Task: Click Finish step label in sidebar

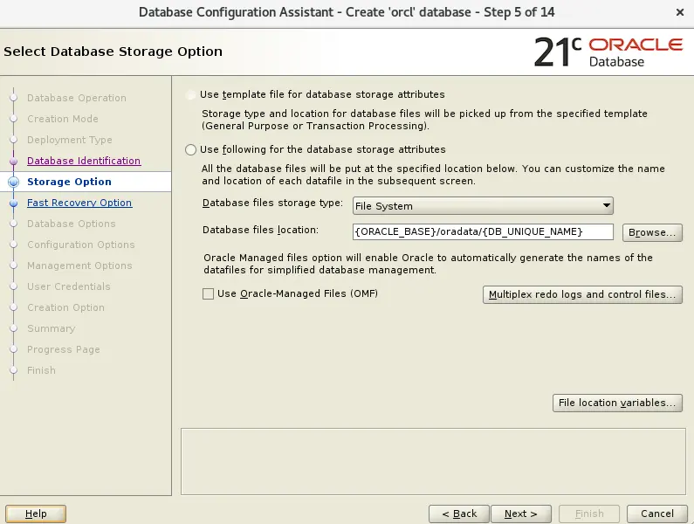Action: 41,370
